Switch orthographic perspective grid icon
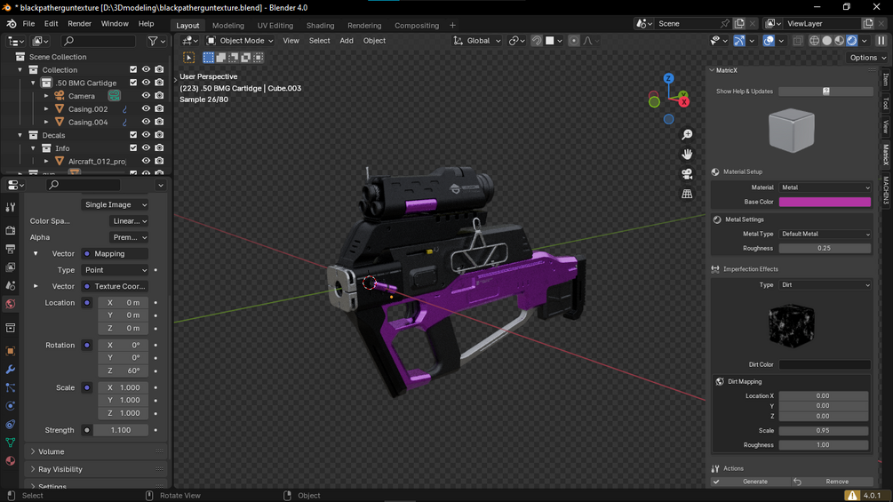This screenshot has height=502, width=893. click(687, 194)
